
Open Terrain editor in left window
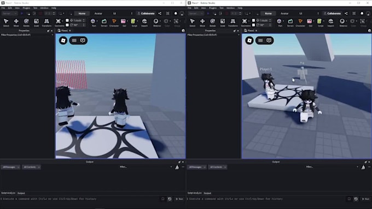tap(104, 22)
